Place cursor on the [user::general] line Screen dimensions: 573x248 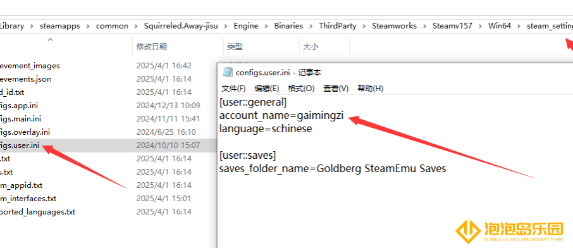pos(253,102)
